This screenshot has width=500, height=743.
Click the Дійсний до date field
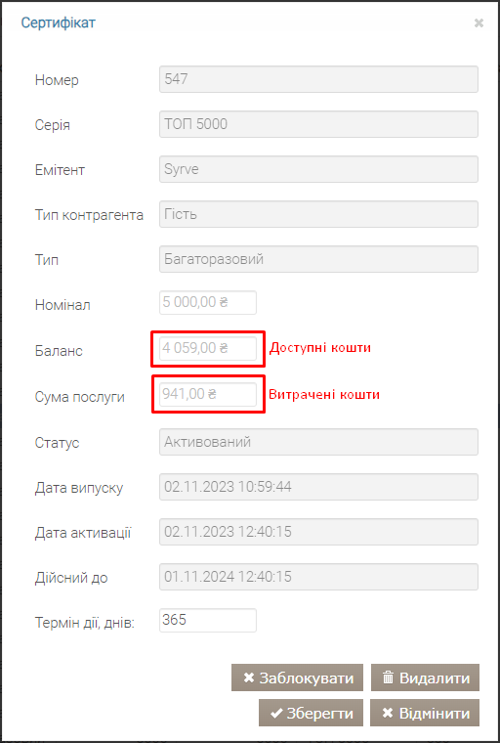(x=318, y=577)
